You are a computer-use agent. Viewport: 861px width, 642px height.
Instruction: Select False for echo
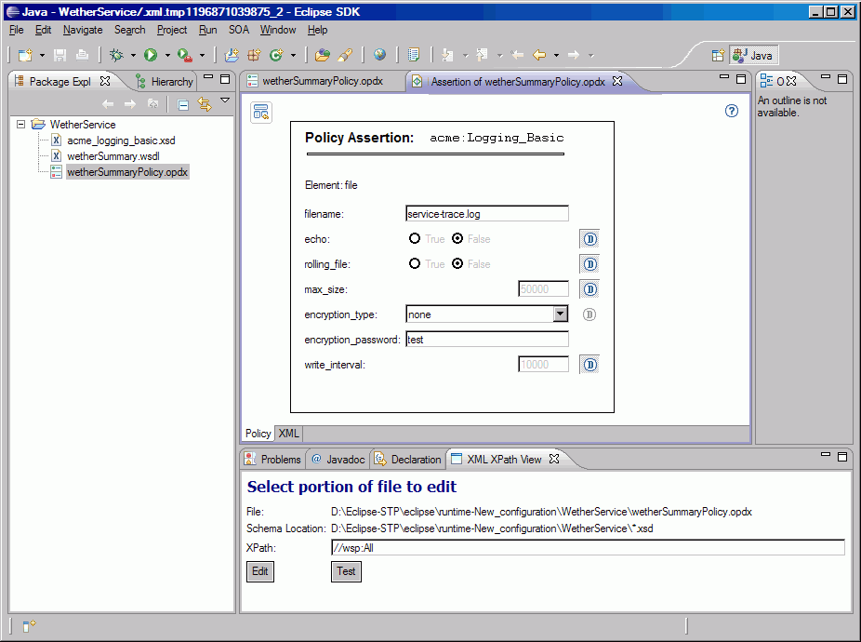click(457, 238)
